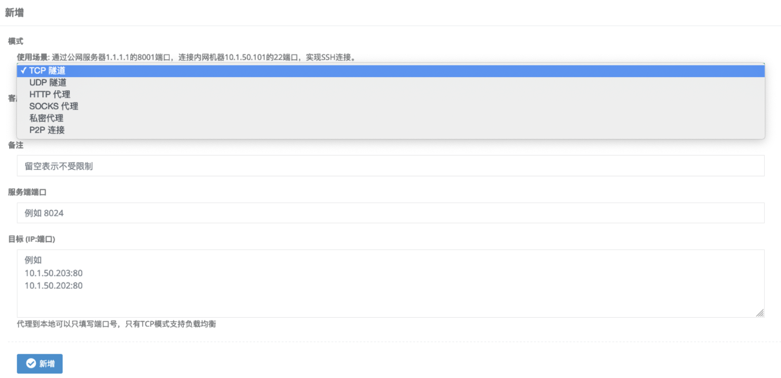
Task: Click the 使用场景 description text
Action: (187, 57)
